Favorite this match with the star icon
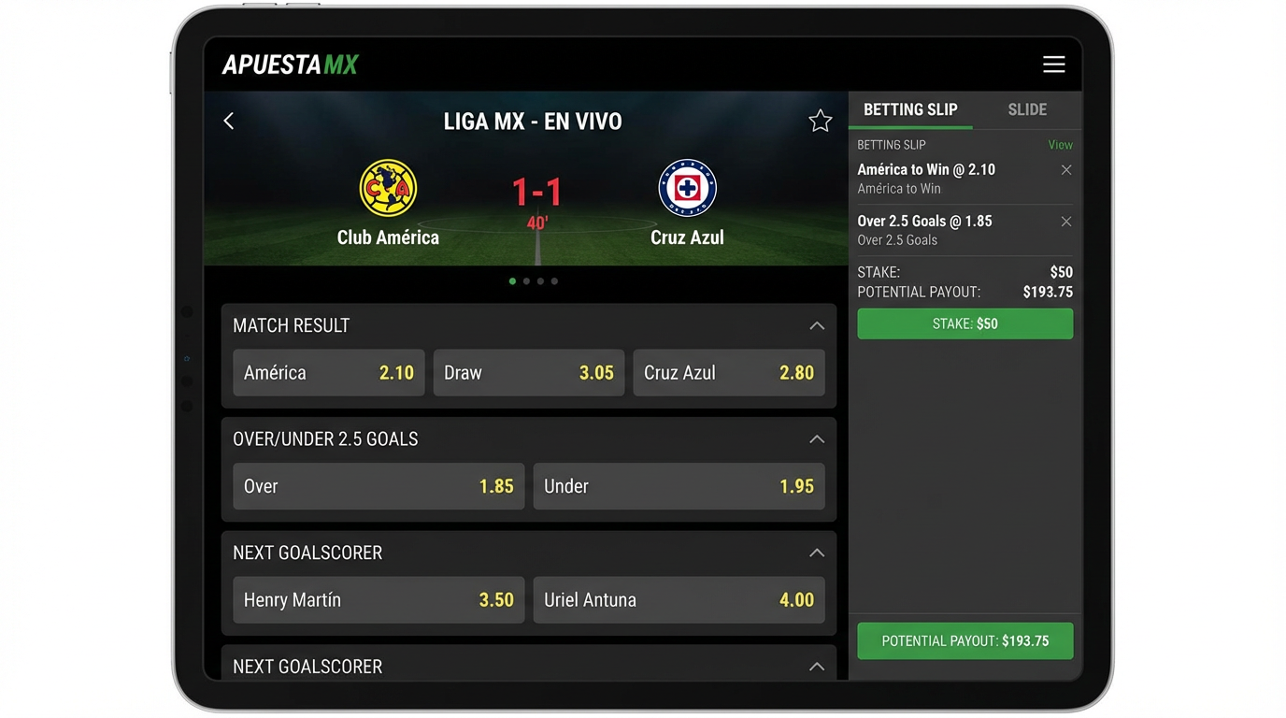The image size is (1286, 718). click(820, 120)
